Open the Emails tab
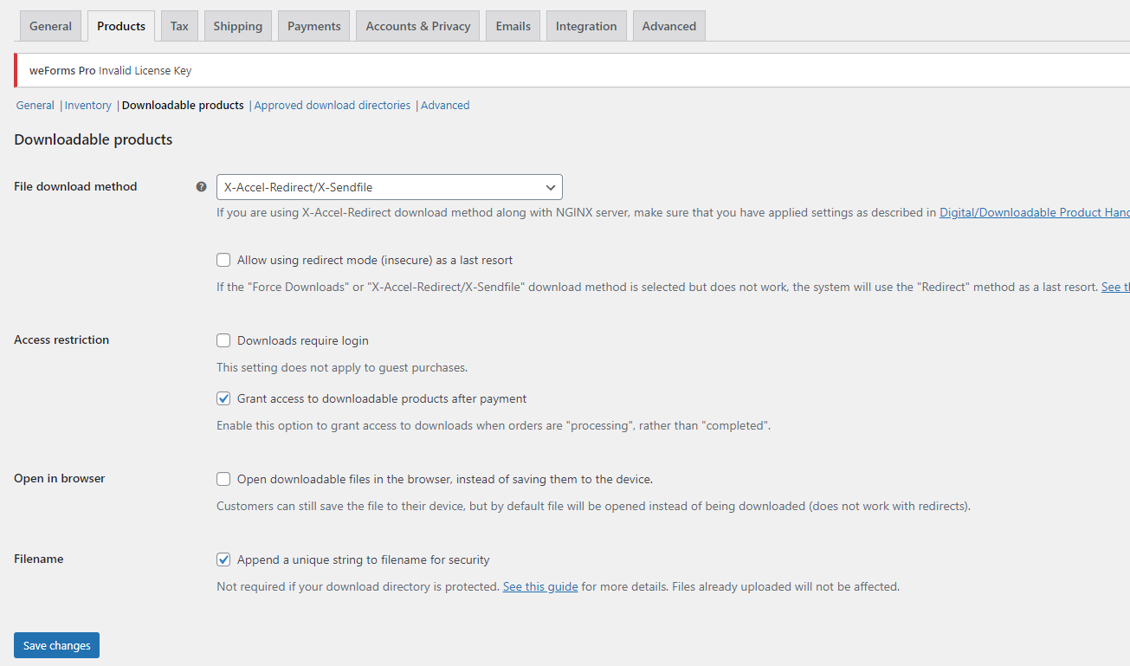Screen dimensions: 1130x666 [513, 26]
